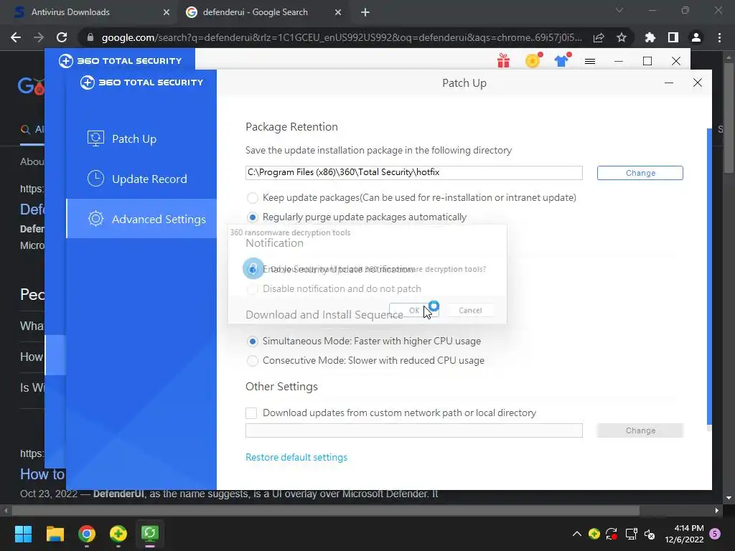The height and width of the screenshot is (551, 735).
Task: Click the Patch Up settings scrollbar
Action: (x=708, y=276)
